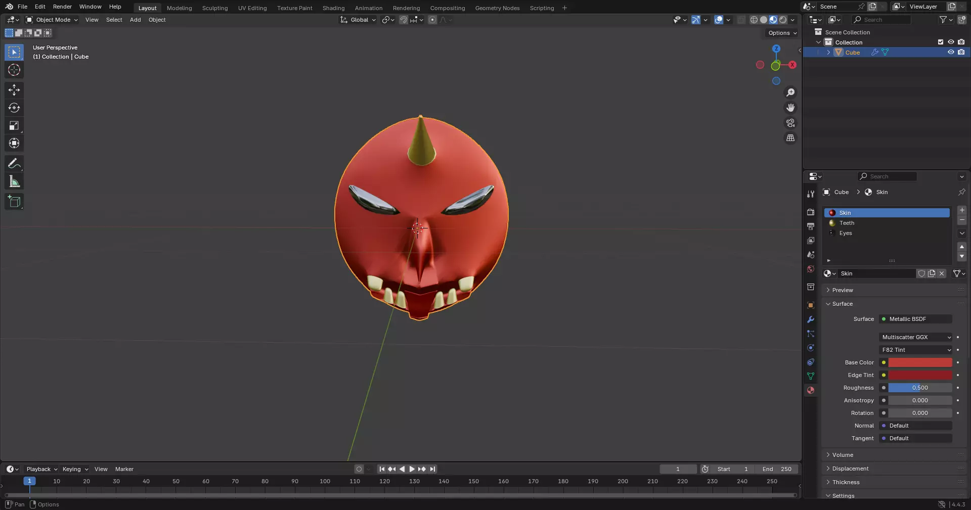
Task: Collapse the Surface panel
Action: (842, 304)
